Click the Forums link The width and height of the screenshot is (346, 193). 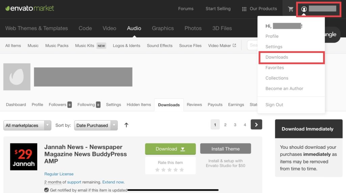pyautogui.click(x=186, y=8)
